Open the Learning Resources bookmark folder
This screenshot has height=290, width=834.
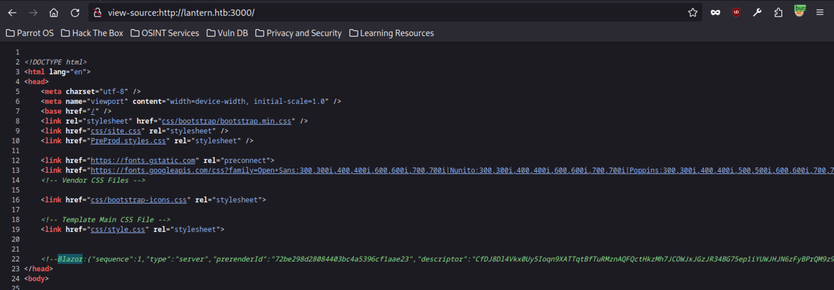(391, 33)
